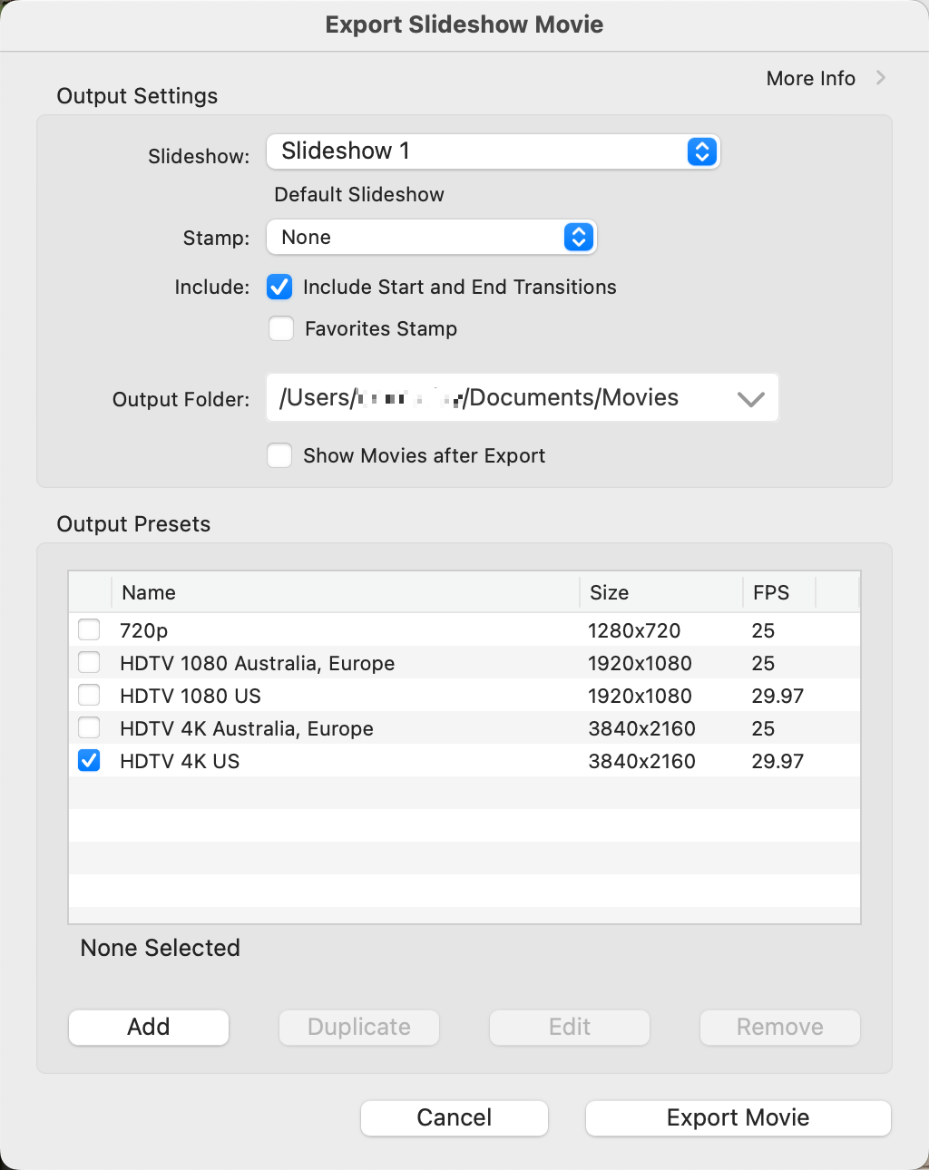
Task: Open the Stamp dropdown set to None
Action: click(578, 238)
